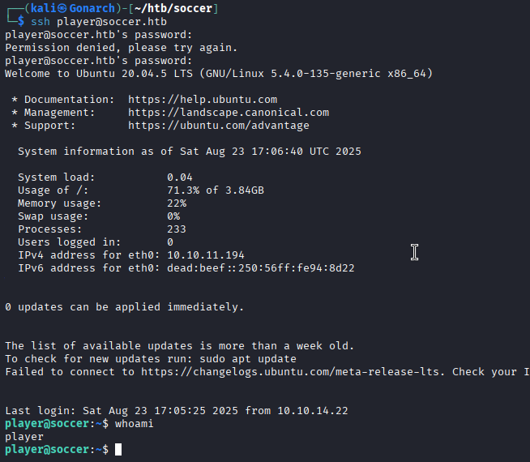The image size is (530, 462).
Task: Open the ubuntu.com/advantage support link
Action: 219,126
